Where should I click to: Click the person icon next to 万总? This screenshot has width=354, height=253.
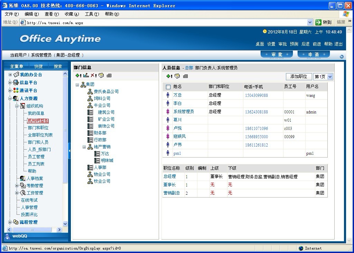[168, 95]
